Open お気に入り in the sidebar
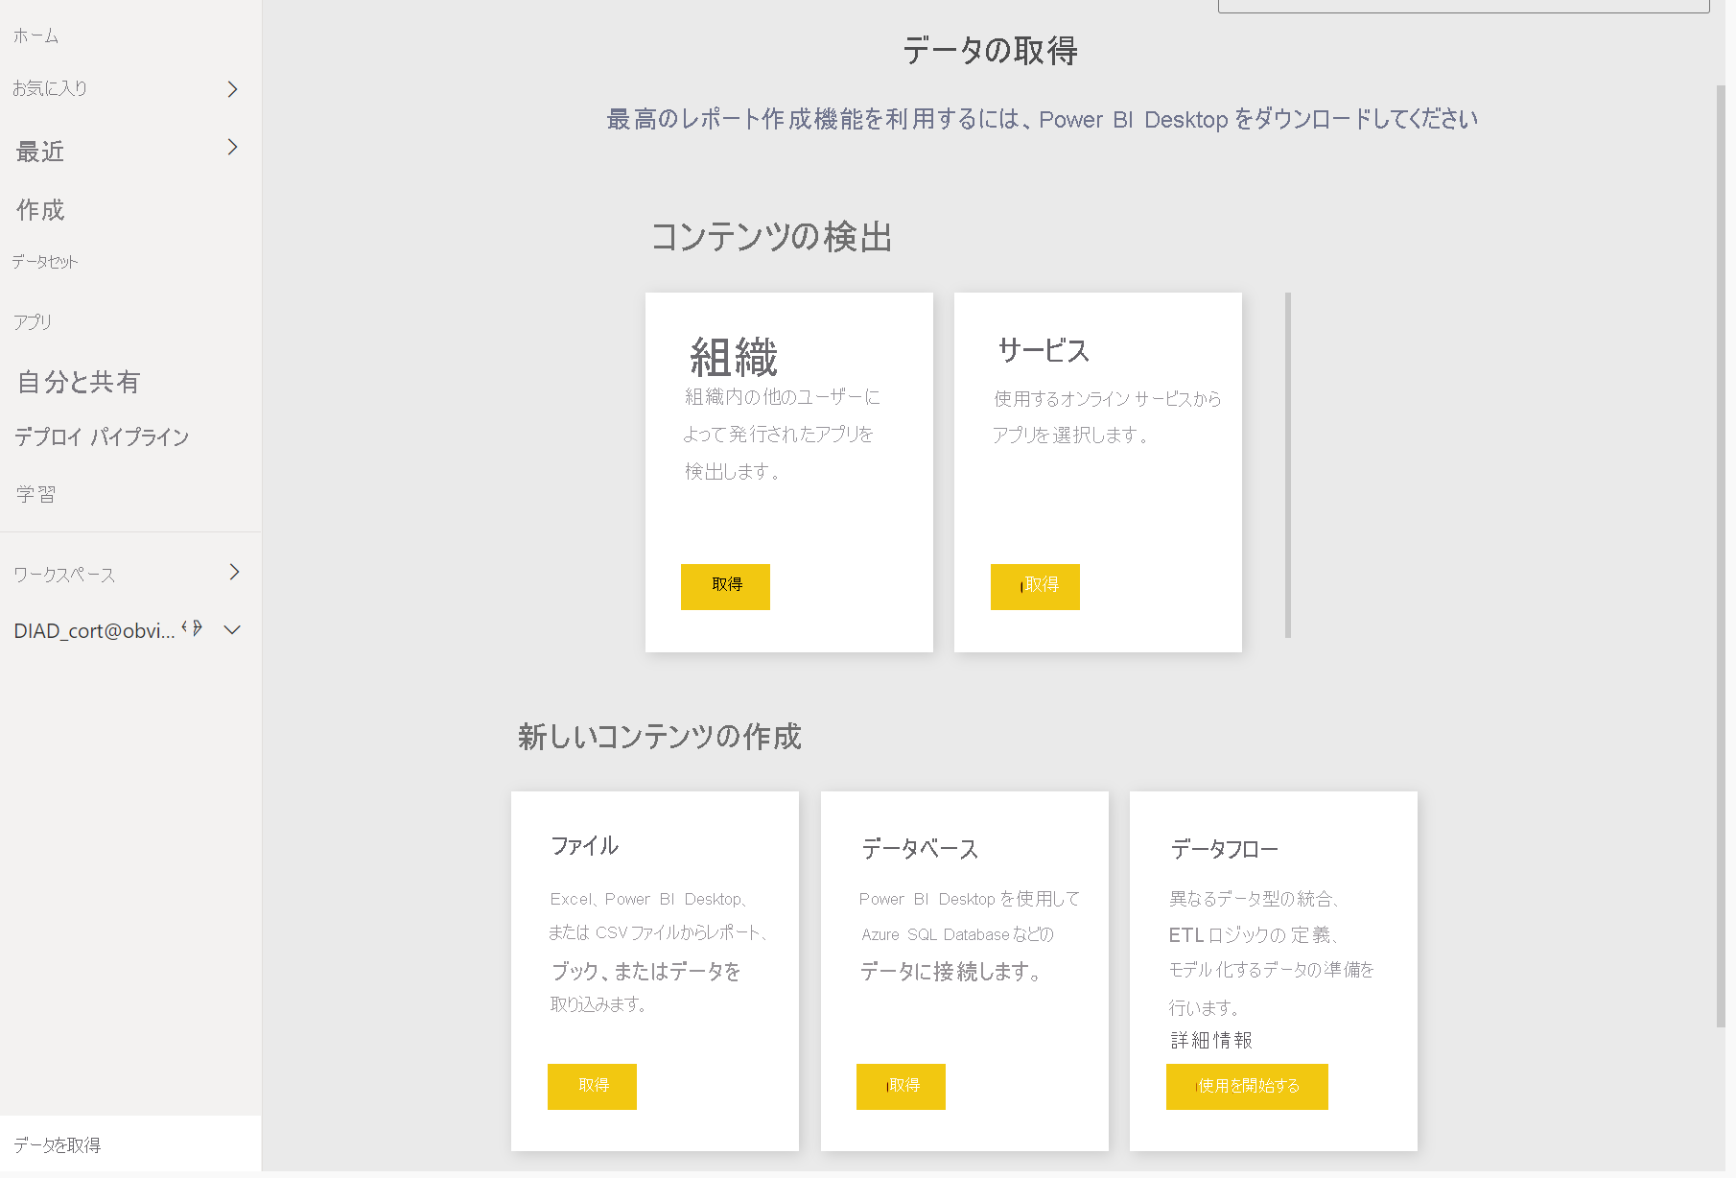Image resolution: width=1736 pixels, height=1178 pixels. coord(50,88)
